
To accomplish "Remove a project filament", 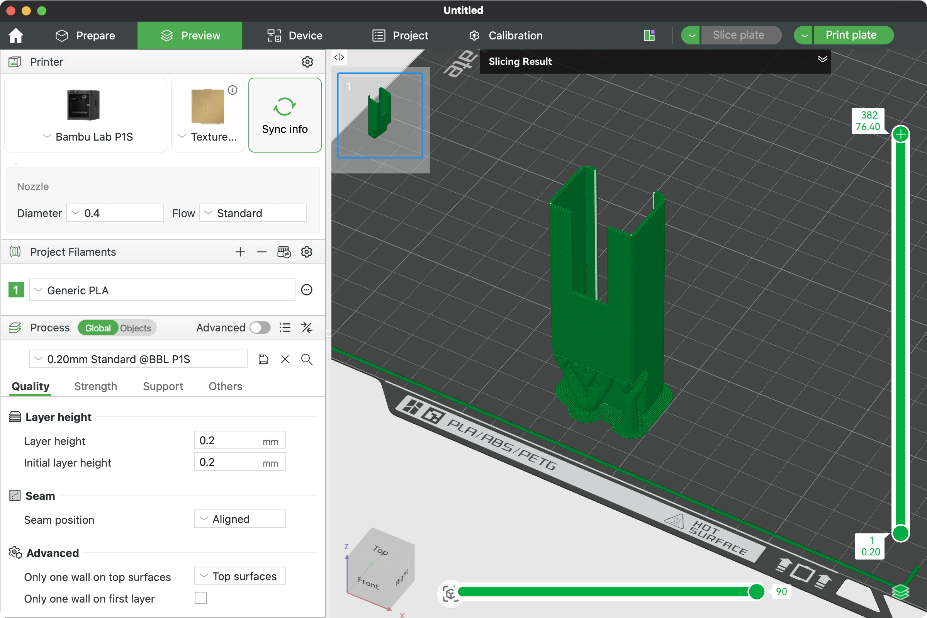I will point(262,252).
